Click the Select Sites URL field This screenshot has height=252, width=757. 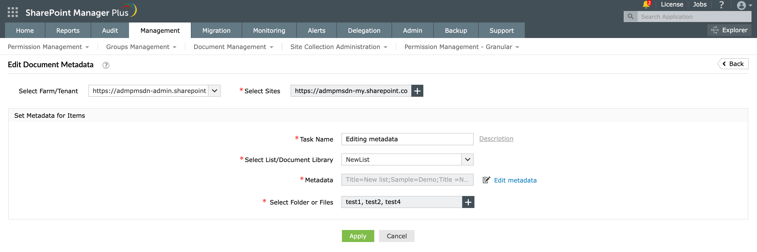point(351,91)
